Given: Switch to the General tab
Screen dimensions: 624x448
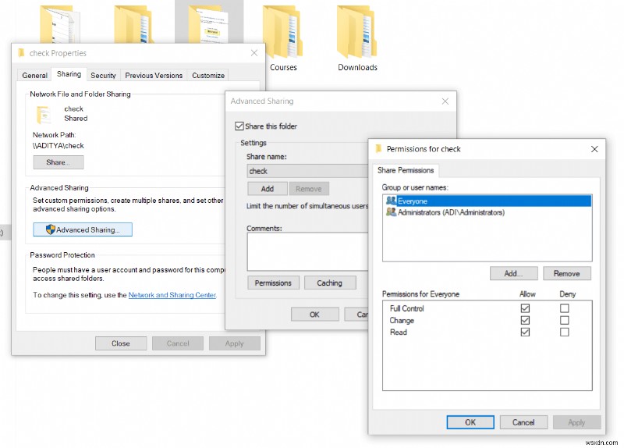Looking at the screenshot, I should click(x=34, y=75).
